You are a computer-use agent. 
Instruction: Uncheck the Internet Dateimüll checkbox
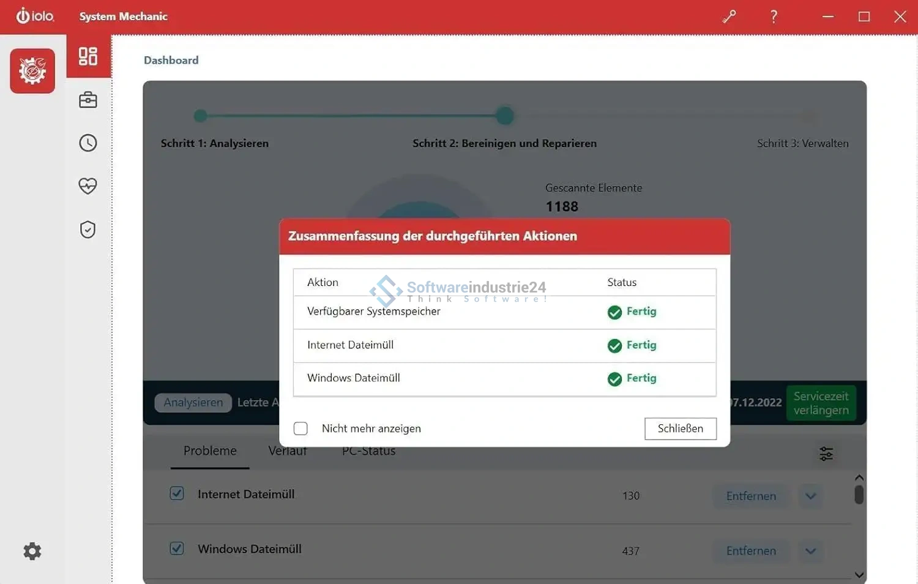coord(177,493)
